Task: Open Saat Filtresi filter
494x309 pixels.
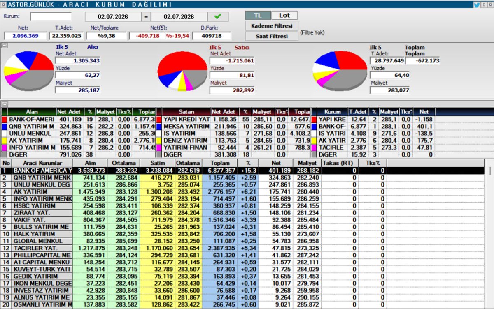Action: click(271, 36)
